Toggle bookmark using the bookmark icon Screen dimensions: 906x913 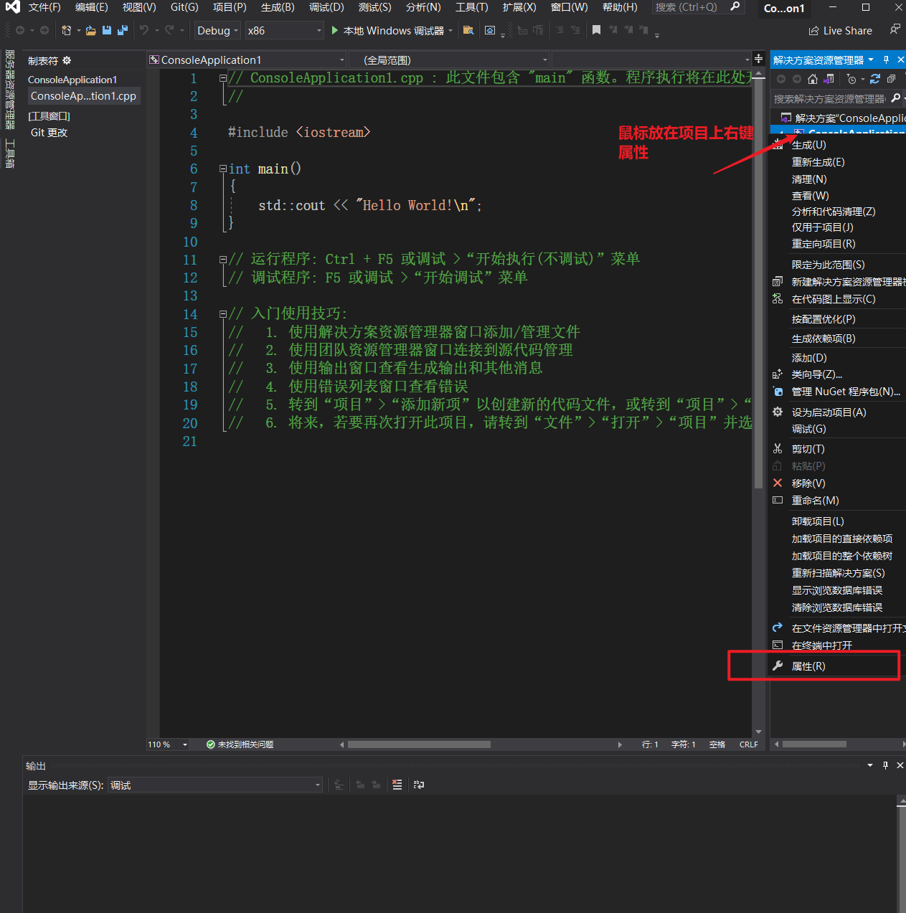tap(596, 30)
